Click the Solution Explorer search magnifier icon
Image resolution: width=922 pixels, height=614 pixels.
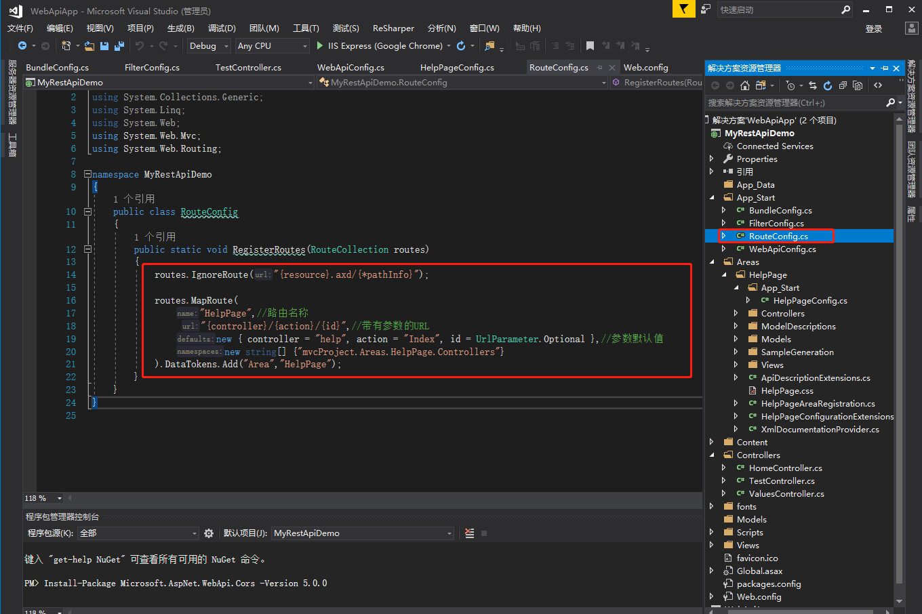(890, 102)
